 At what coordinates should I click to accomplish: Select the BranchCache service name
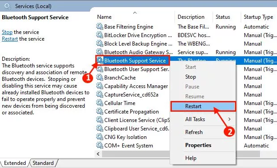(x=120, y=78)
